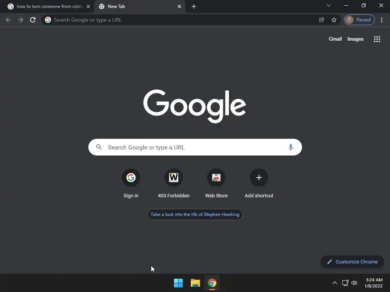390x292 pixels.
Task: Launch the Web Store shortcut
Action: point(216,184)
